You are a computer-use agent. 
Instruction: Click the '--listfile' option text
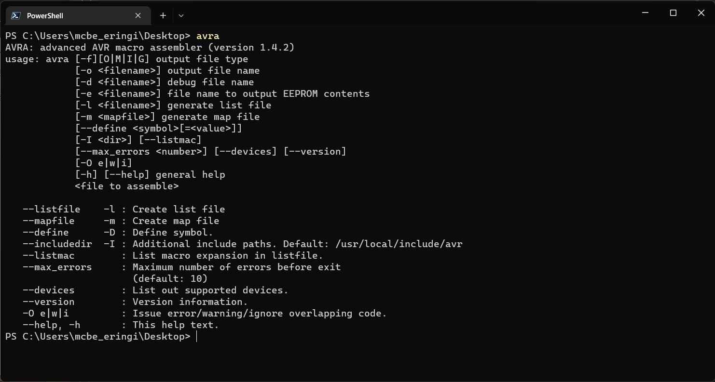coord(51,209)
